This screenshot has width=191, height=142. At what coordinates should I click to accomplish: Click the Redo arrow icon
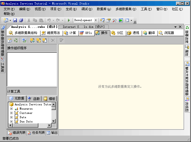tap(58, 20)
